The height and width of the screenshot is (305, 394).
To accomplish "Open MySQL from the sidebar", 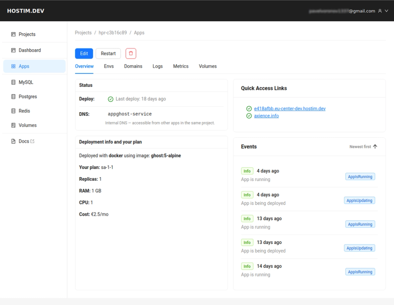I will pos(13,82).
